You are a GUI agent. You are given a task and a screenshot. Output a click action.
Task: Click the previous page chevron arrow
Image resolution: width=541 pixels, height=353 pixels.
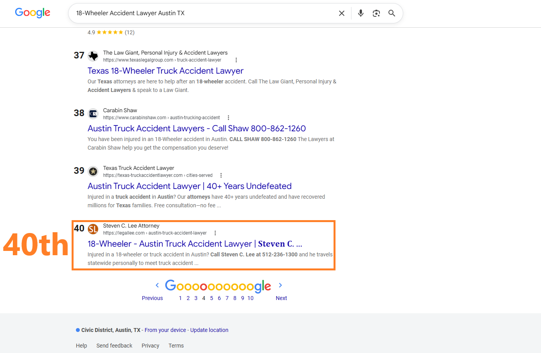(157, 285)
